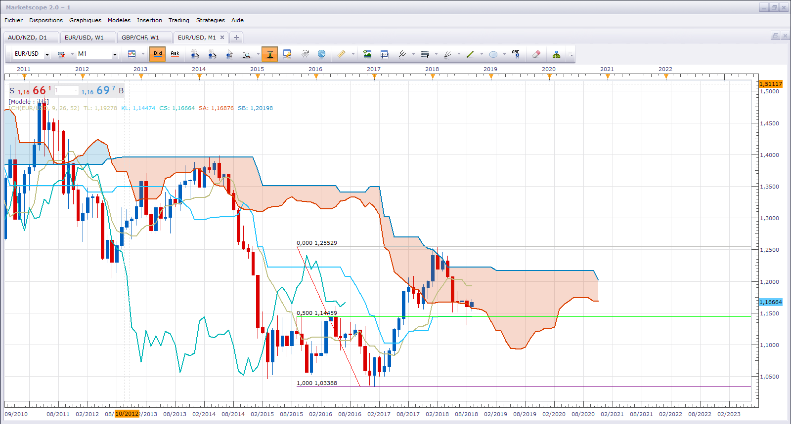The height and width of the screenshot is (424, 791).
Task: Open the Dispositions menu
Action: [46, 20]
